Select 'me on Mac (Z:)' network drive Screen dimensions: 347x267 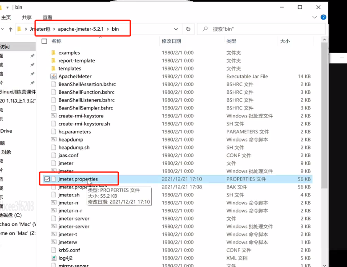[x=18, y=233]
